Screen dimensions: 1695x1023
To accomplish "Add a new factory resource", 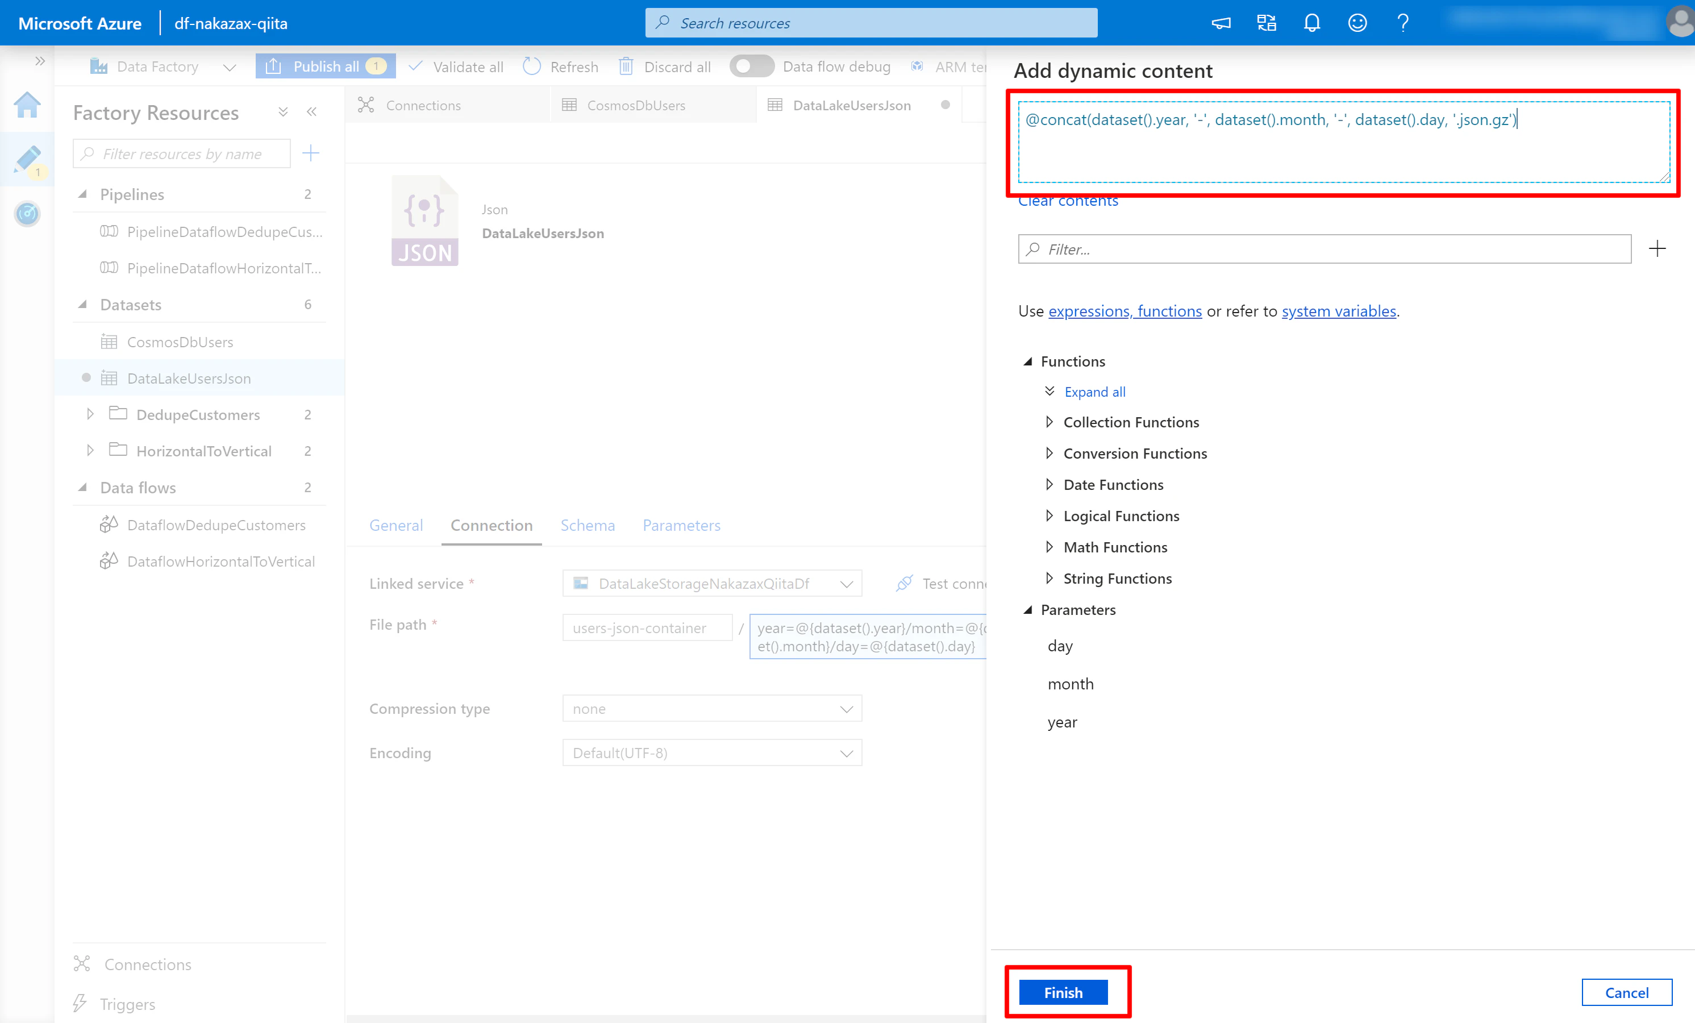I will (311, 153).
